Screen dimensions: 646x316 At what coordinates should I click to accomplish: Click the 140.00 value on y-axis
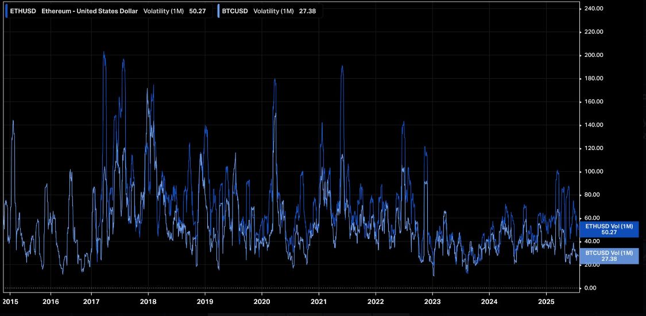[594, 125]
